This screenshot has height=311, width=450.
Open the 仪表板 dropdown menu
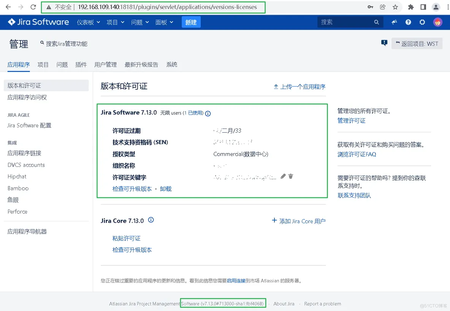89,22
